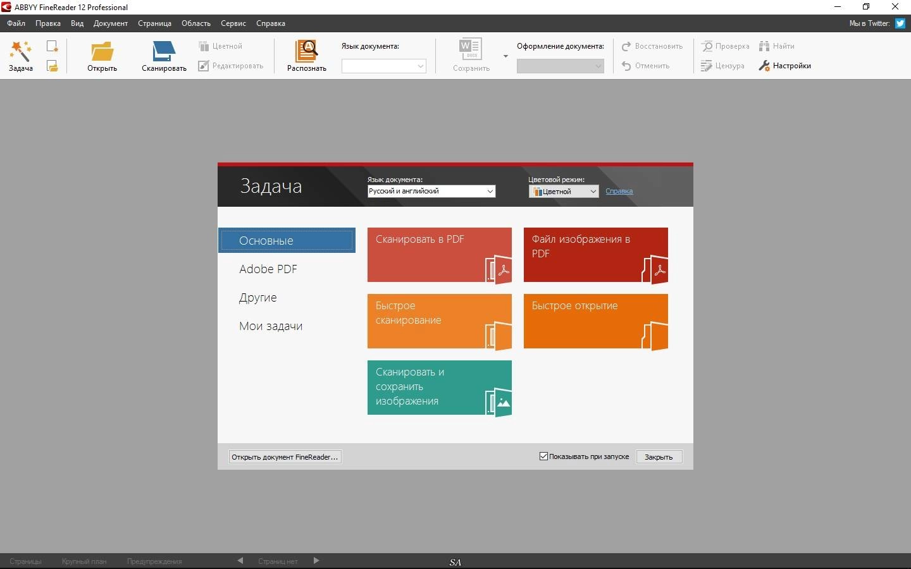Select the Основные task category
Viewport: 911px width, 569px height.
(287, 240)
